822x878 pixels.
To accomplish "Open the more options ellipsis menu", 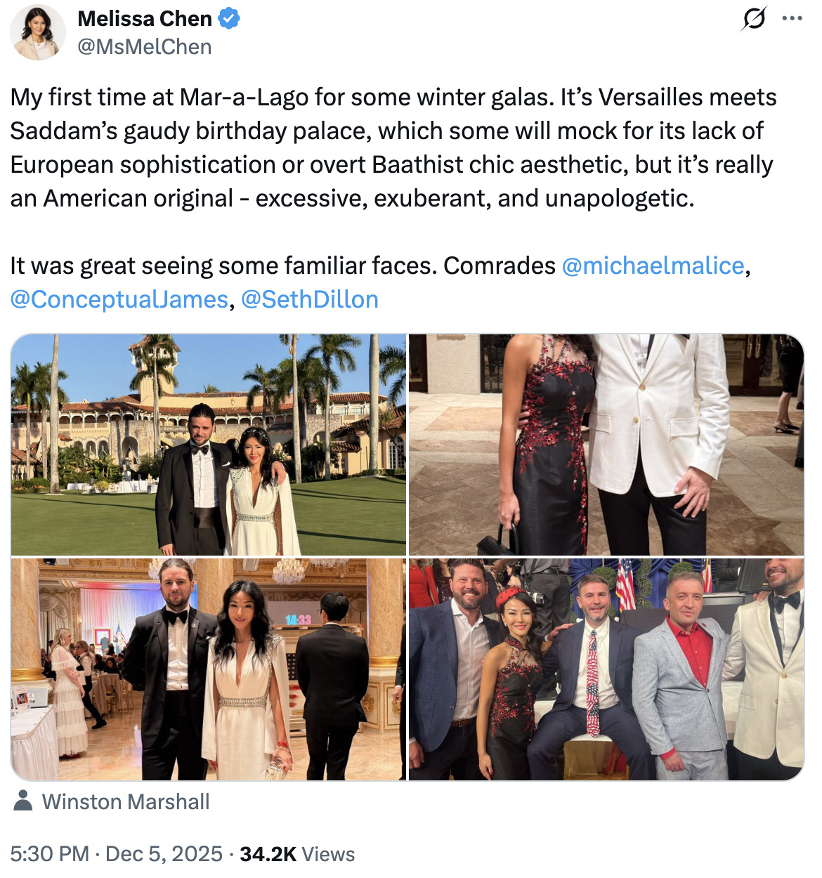I will (792, 19).
